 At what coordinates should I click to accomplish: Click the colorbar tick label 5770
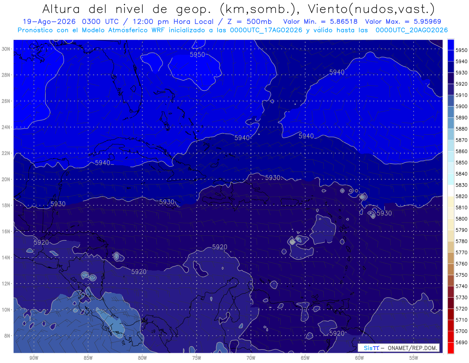tap(462, 253)
